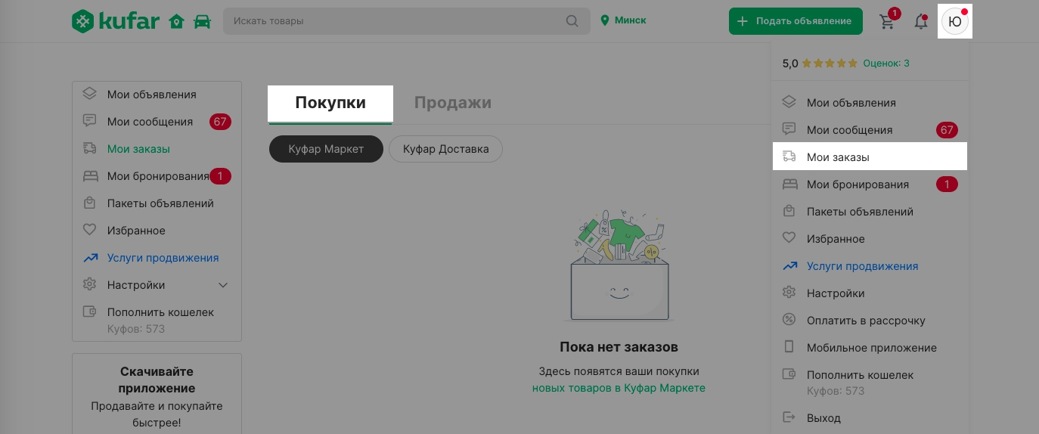Click percent icon by Оплатить в рассрочку
The height and width of the screenshot is (434, 1039).
[789, 320]
